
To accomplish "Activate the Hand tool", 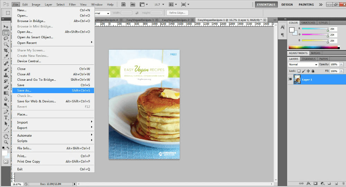I will (x=6, y=136).
